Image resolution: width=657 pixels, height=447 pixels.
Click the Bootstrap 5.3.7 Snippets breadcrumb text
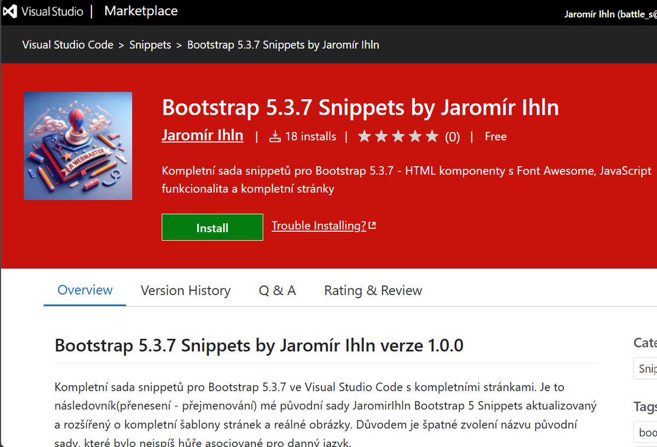coord(283,45)
